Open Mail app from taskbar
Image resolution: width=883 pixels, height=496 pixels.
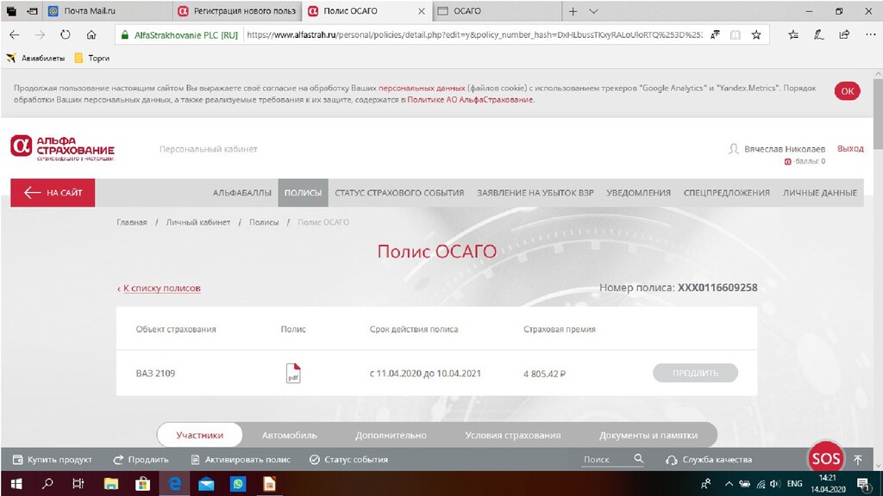tap(206, 484)
